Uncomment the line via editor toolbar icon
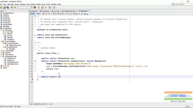 click(87, 14)
